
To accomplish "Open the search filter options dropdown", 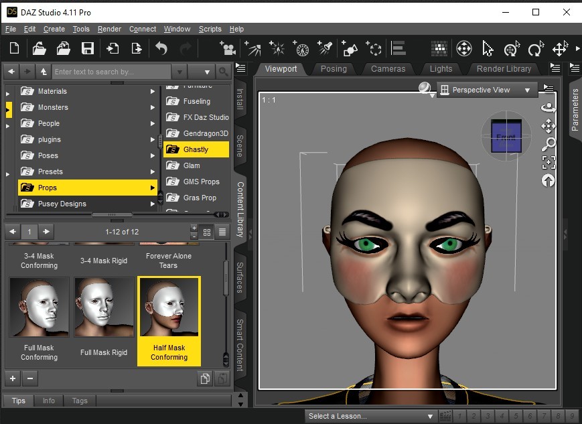I will tap(203, 72).
